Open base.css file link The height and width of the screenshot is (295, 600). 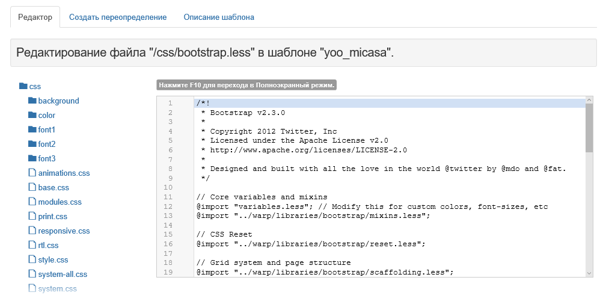point(54,188)
